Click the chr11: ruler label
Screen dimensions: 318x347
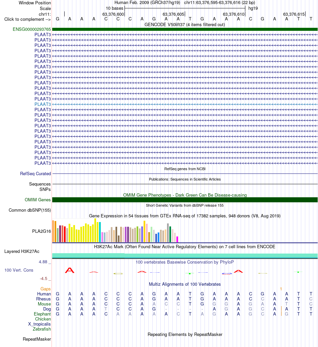pos(45,14)
